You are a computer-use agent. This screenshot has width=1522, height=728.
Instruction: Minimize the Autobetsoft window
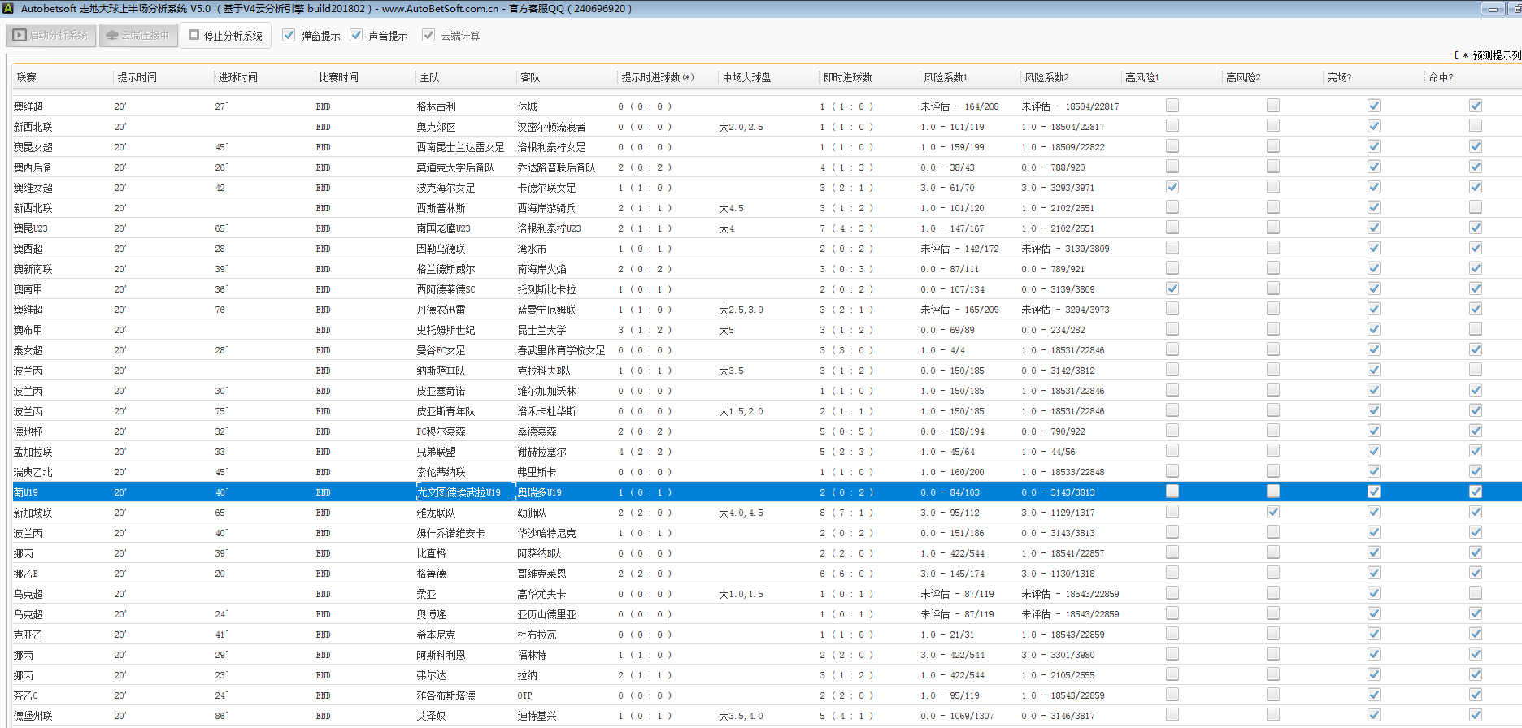click(x=1492, y=9)
